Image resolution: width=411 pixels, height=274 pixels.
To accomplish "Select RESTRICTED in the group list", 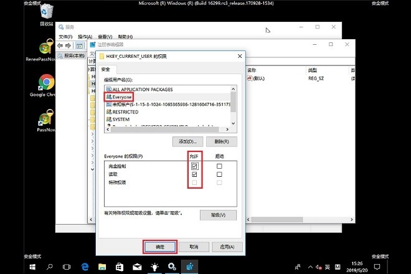I will (168, 112).
